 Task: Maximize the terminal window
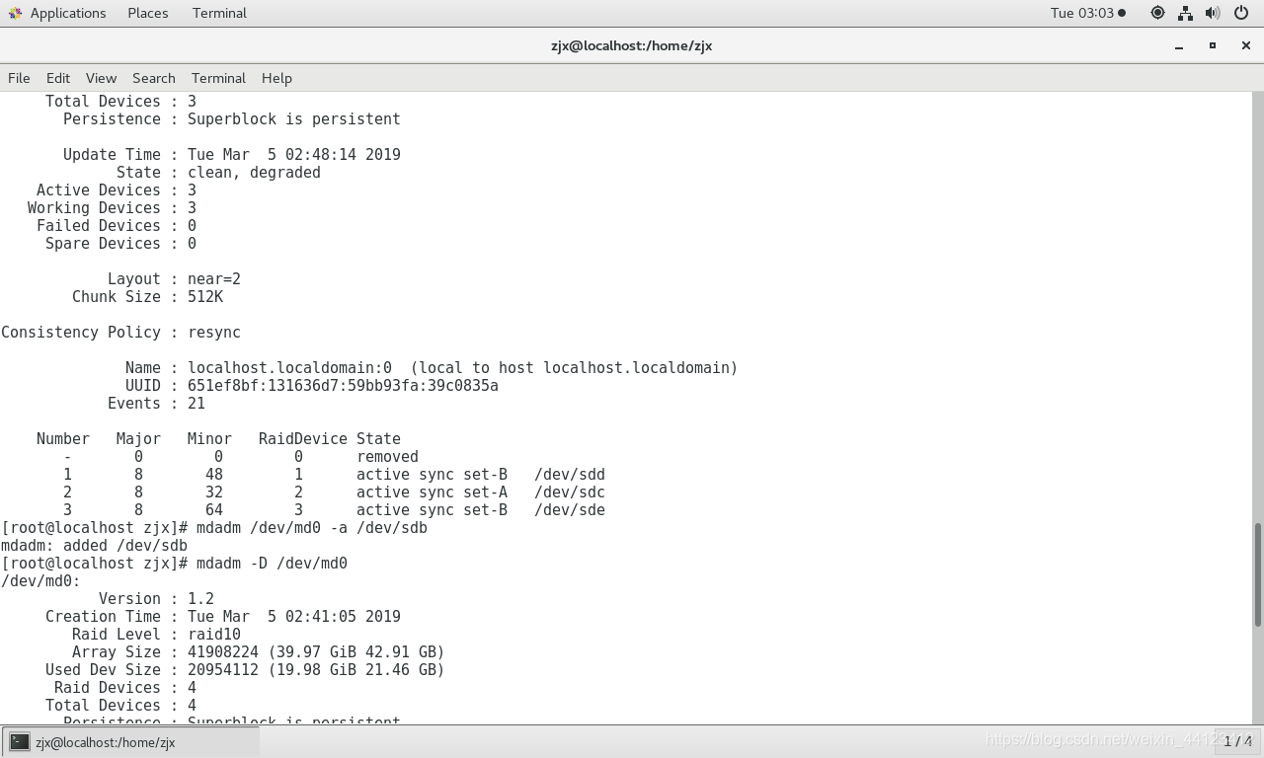[x=1213, y=45]
